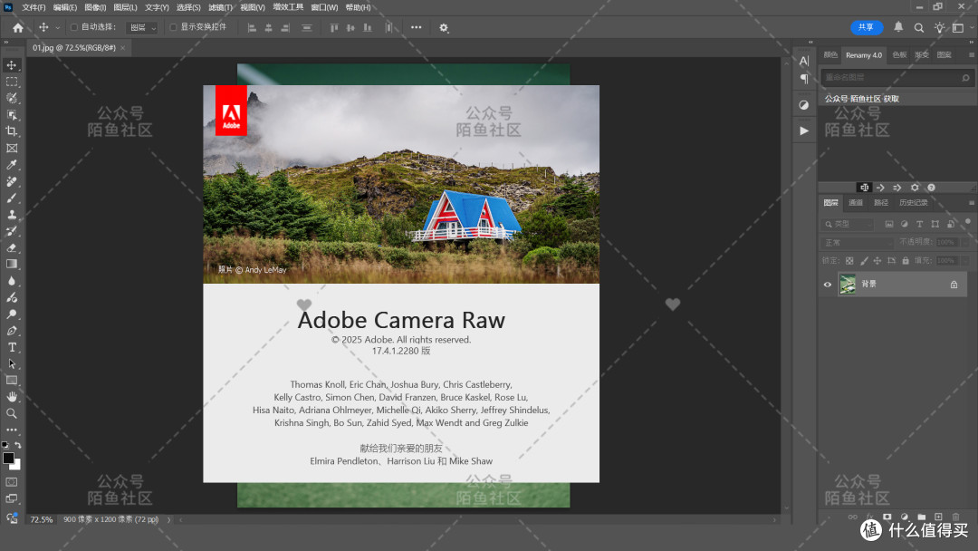Viewport: 978px width, 551px height.
Task: Hide the 背景 layer via eye icon
Action: 828,285
